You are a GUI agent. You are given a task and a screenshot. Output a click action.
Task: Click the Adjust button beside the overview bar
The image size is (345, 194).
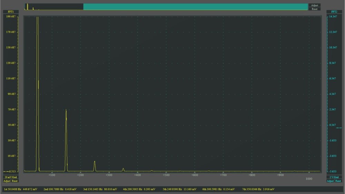click(x=314, y=6)
